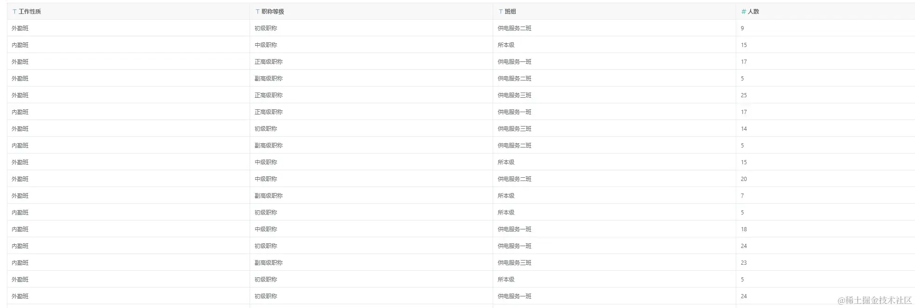The width and height of the screenshot is (915, 308).
Task: Click the 人数 cell showing 25
Action: 744,95
